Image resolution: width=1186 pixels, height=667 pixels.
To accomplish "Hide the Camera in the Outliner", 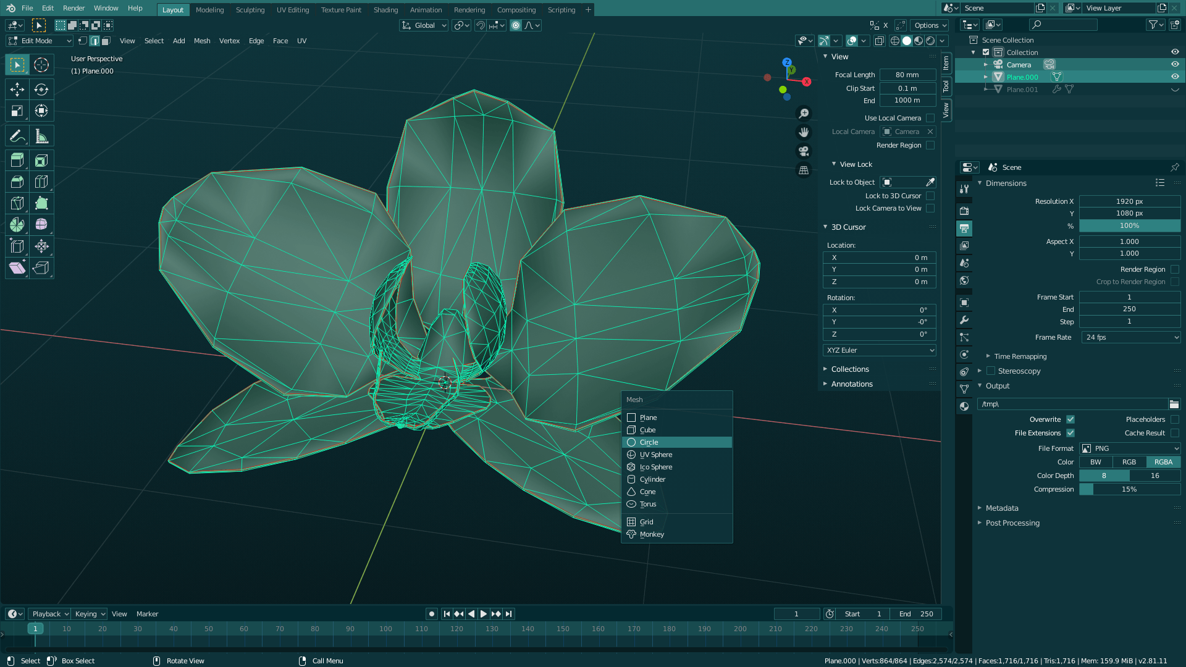I will [1175, 64].
